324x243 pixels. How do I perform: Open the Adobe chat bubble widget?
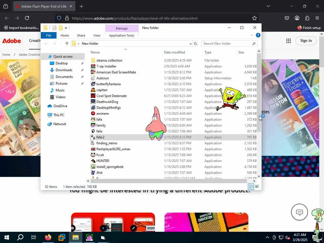300,212
